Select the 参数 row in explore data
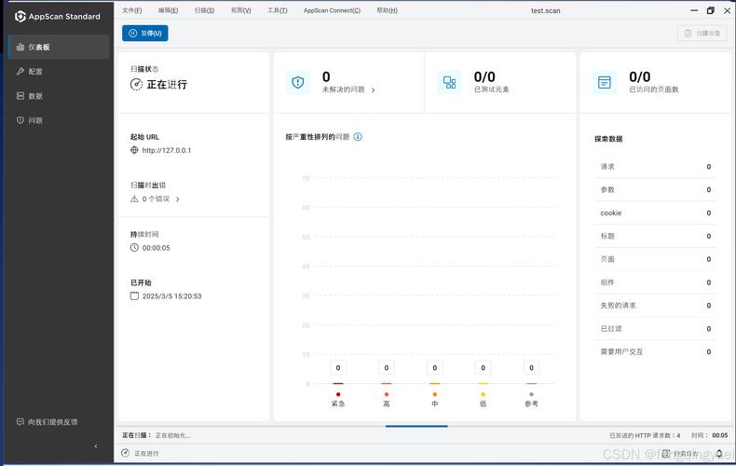This screenshot has width=736, height=466. coord(656,190)
